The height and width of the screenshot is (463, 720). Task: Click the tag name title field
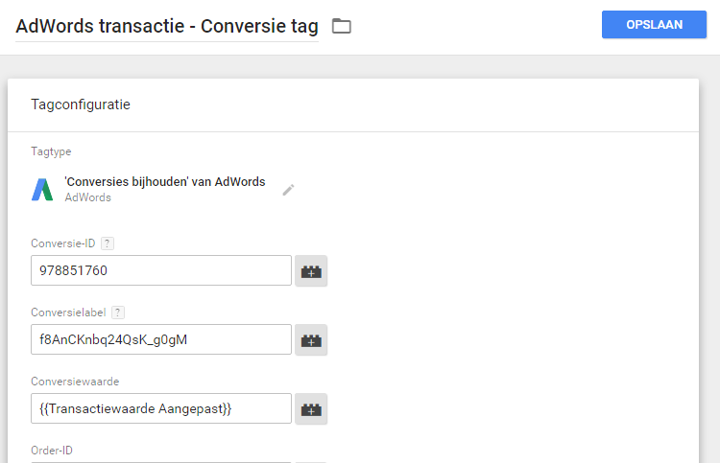click(x=167, y=27)
